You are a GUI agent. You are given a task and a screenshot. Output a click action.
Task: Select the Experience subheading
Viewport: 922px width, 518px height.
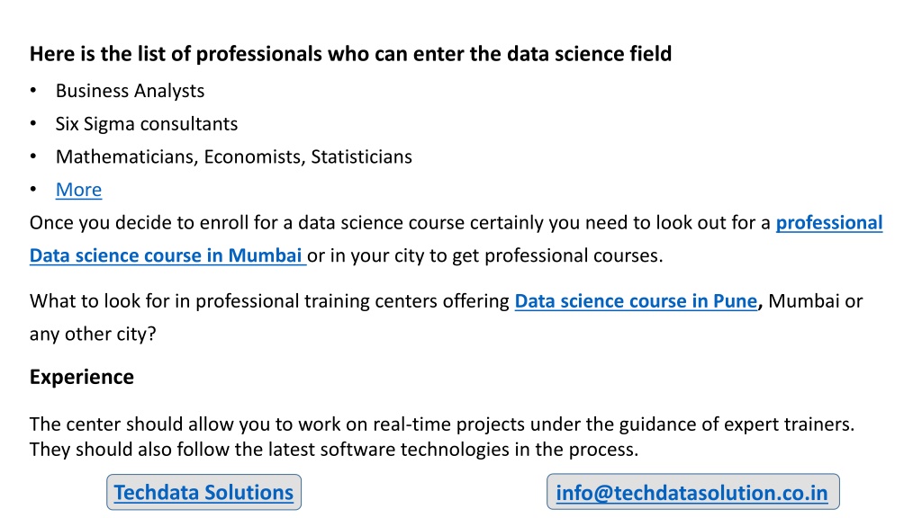(x=82, y=377)
